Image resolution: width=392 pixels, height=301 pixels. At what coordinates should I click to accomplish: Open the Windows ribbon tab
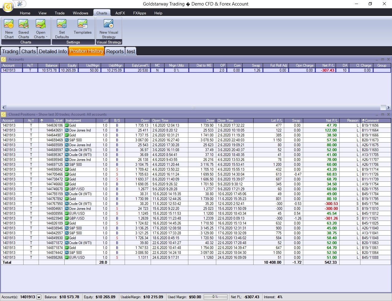click(x=81, y=13)
